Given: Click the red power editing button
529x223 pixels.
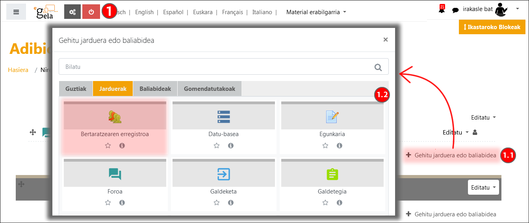Looking at the screenshot, I should click(x=91, y=12).
